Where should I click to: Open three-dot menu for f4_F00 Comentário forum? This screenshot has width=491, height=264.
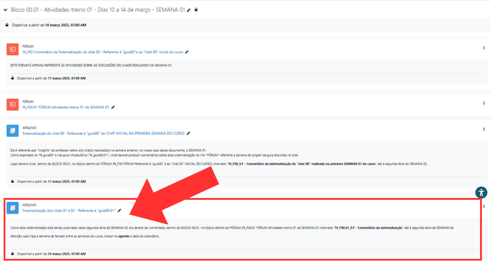484,47
